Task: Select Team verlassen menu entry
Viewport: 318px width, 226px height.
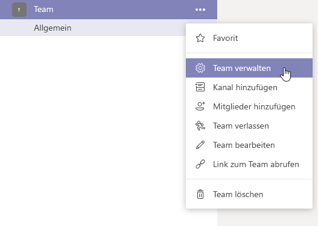Action: [249, 126]
